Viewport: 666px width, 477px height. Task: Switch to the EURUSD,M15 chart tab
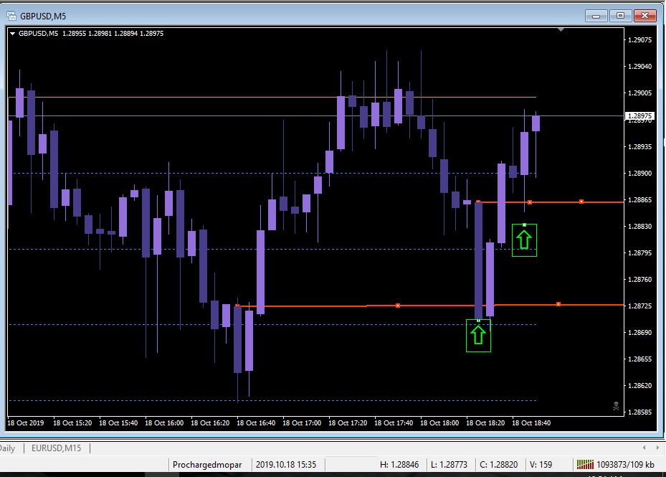click(56, 448)
